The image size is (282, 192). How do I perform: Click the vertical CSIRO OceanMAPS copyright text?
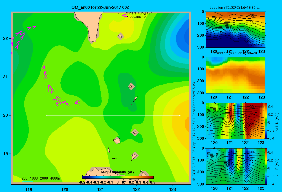click(x=194, y=132)
